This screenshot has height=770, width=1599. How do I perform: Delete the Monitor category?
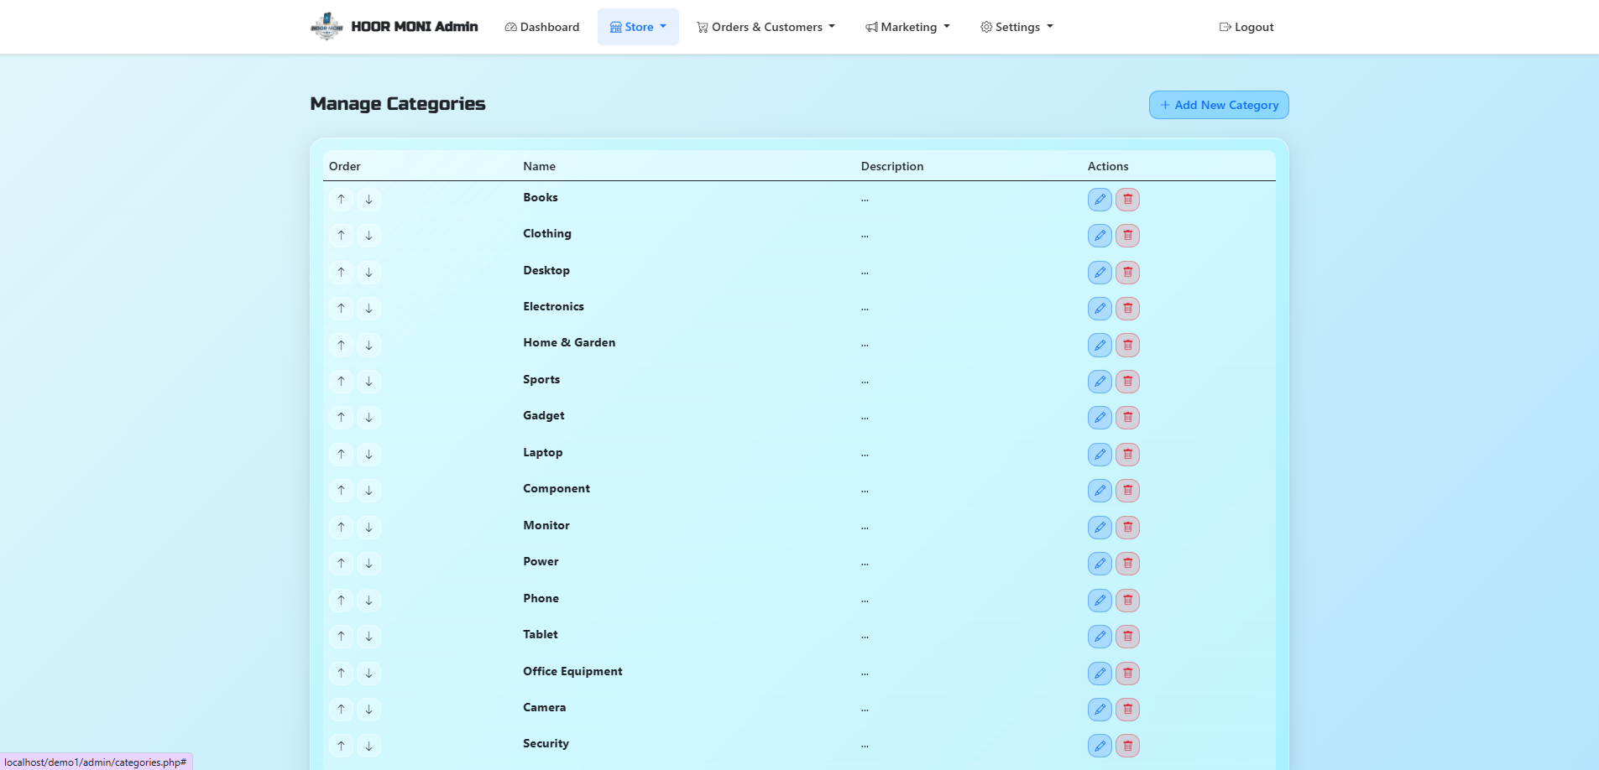pyautogui.click(x=1127, y=528)
